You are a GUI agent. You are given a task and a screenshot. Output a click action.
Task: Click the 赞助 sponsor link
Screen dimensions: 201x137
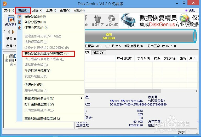click(x=190, y=10)
